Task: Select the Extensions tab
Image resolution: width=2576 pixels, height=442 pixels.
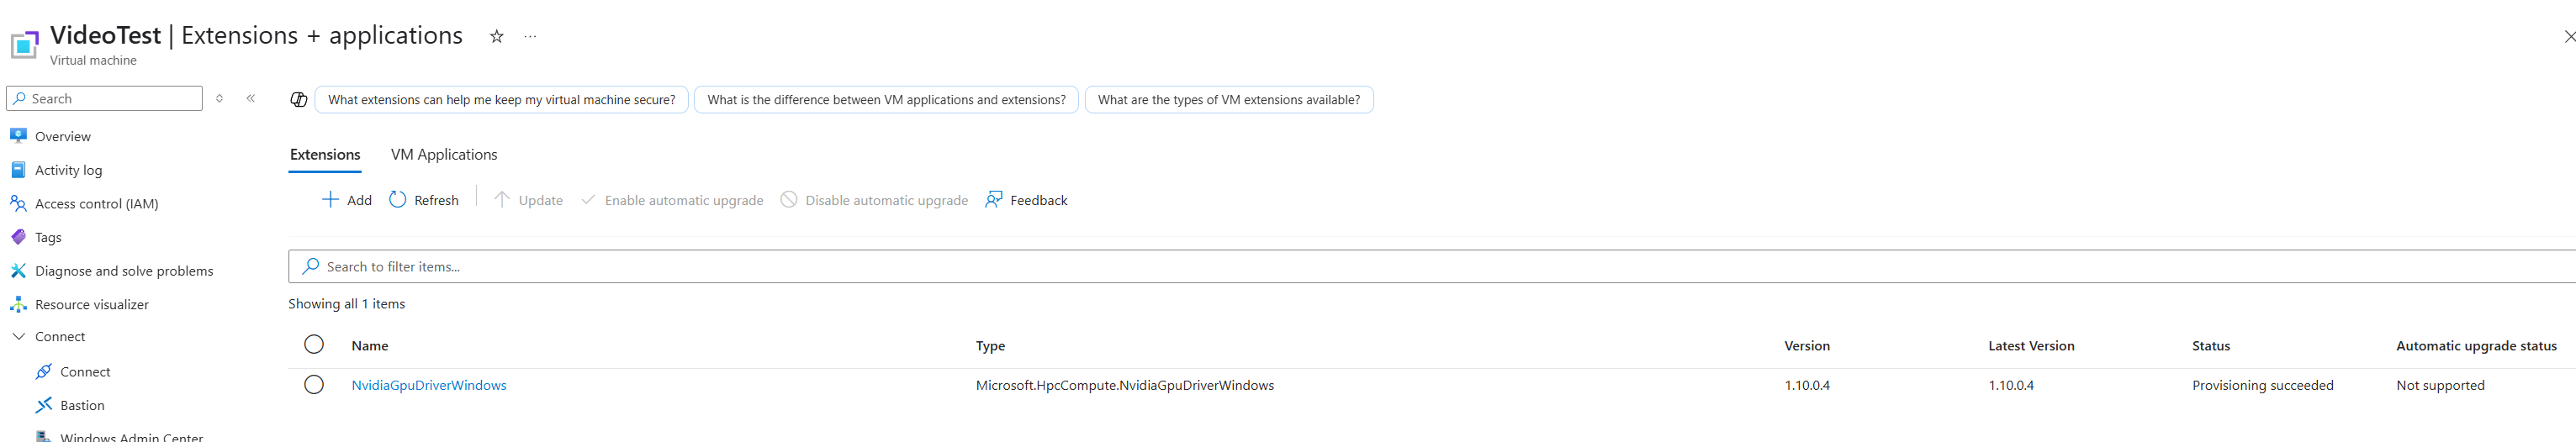Action: (x=325, y=154)
